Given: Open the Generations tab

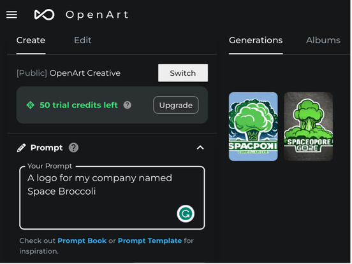Looking at the screenshot, I should pos(256,40).
